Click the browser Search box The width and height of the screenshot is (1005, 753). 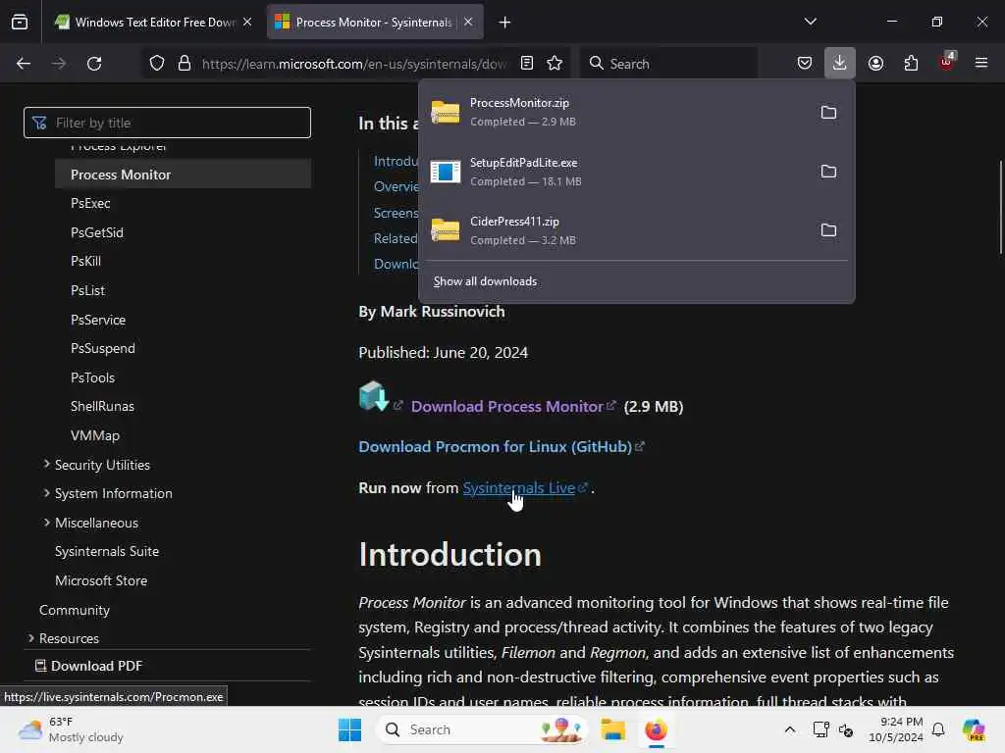point(669,64)
